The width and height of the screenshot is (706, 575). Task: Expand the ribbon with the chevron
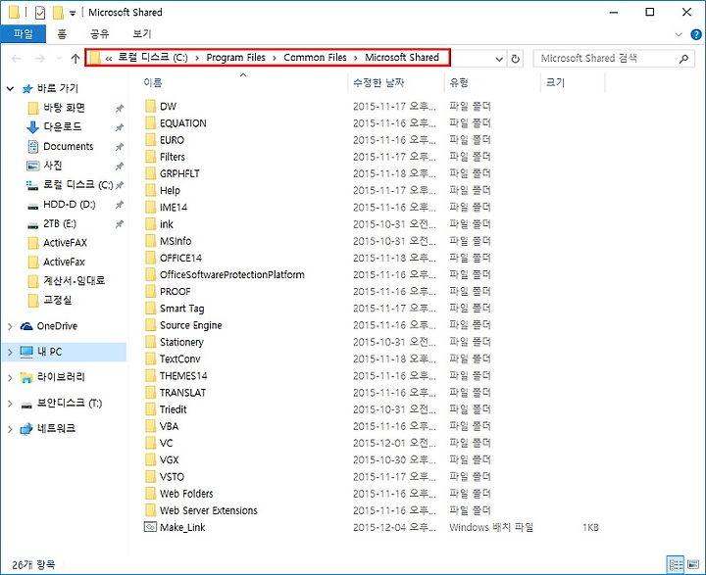pyautogui.click(x=679, y=34)
